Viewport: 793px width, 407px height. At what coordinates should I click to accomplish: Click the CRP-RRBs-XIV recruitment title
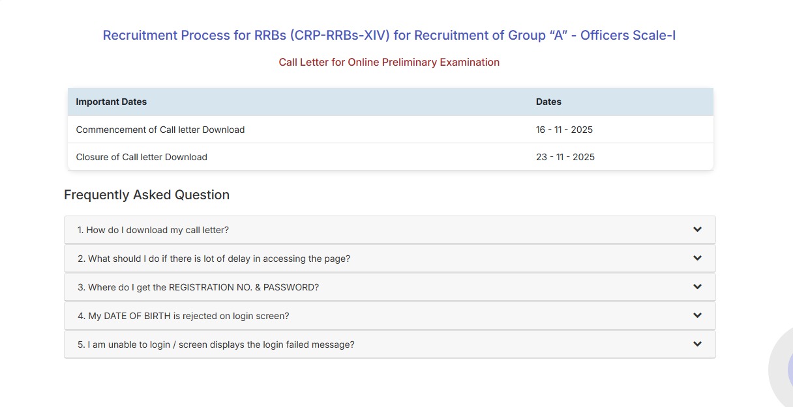coord(389,35)
